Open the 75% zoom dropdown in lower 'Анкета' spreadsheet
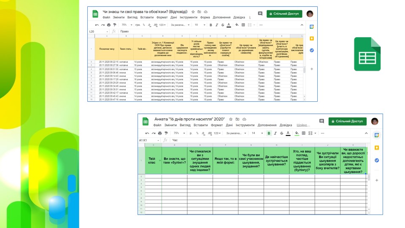Viewport: 405px width, 228px height. point(179,133)
